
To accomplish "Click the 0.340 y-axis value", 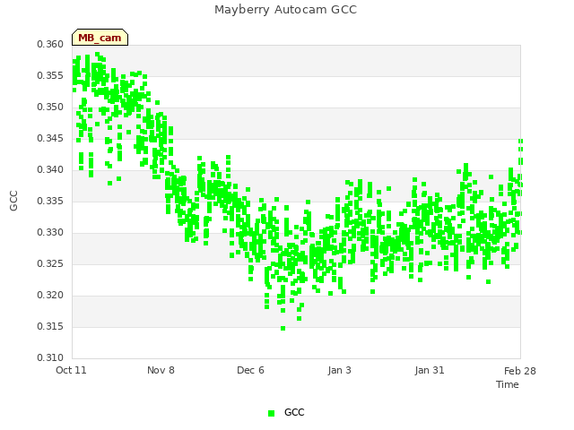I will click(x=50, y=169).
